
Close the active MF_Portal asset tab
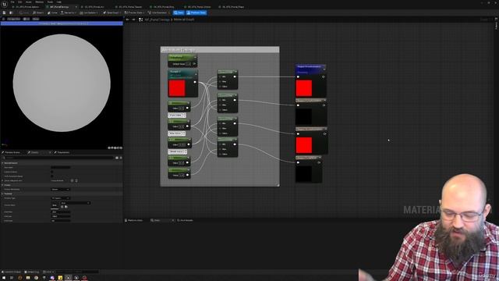coord(76,7)
